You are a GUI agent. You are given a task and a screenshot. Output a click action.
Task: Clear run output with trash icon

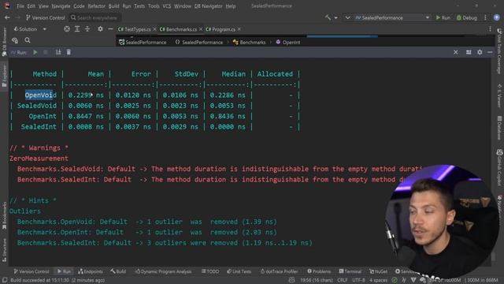click(69, 52)
